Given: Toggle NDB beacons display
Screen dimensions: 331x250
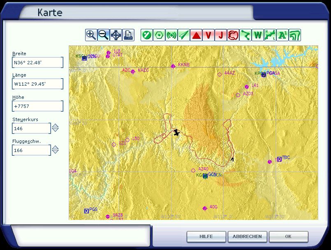Looking at the screenshot, I should pos(171,35).
